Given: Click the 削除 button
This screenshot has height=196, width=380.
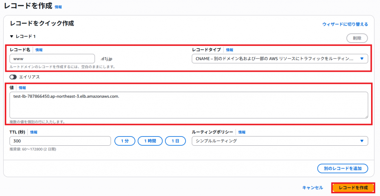Looking at the screenshot, I should pyautogui.click(x=357, y=38).
